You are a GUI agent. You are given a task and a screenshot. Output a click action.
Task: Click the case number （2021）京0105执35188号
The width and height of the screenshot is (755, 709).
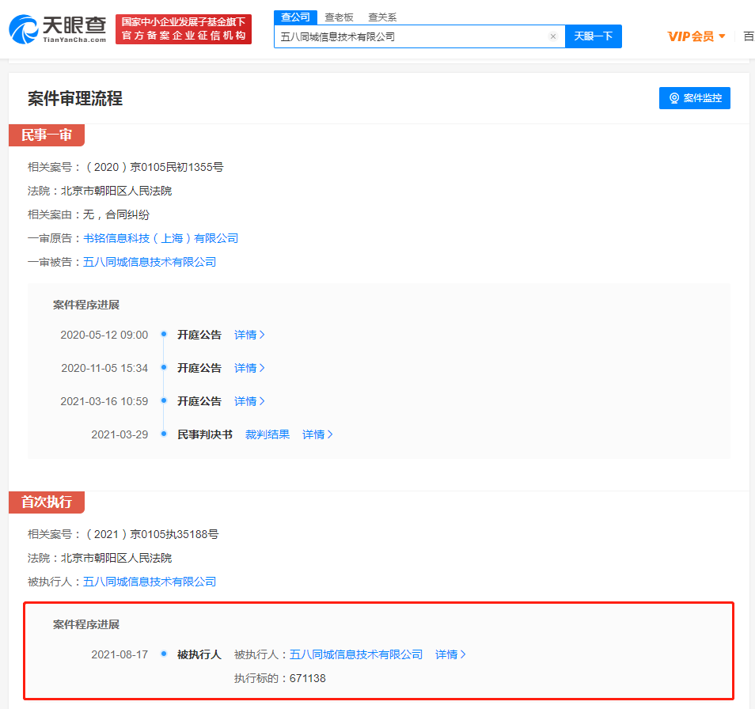pyautogui.click(x=152, y=534)
